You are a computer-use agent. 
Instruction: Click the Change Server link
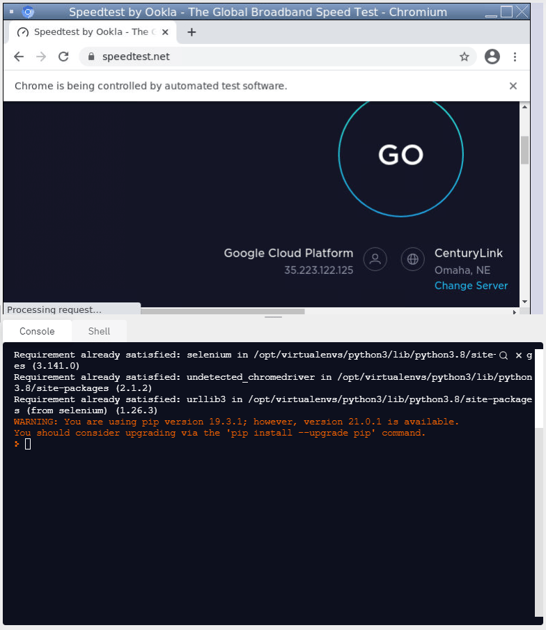tap(471, 286)
